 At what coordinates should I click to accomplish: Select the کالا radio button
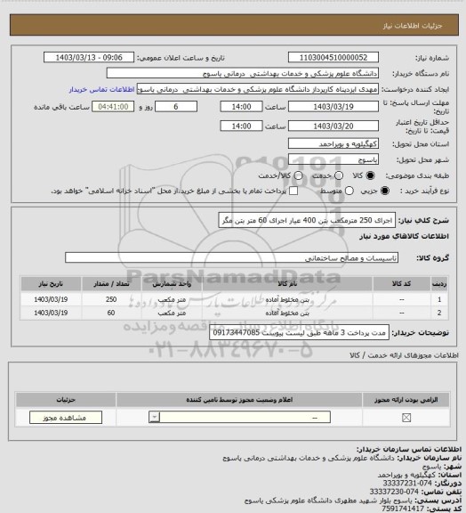(x=370, y=175)
